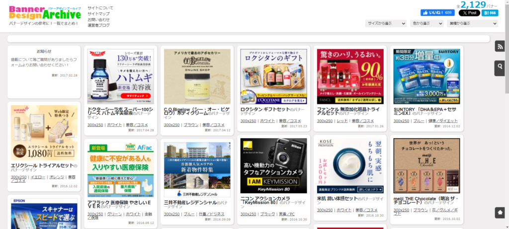This screenshot has height=229, width=509.
Task: Open サイトマップ menu link
Action: click(98, 13)
